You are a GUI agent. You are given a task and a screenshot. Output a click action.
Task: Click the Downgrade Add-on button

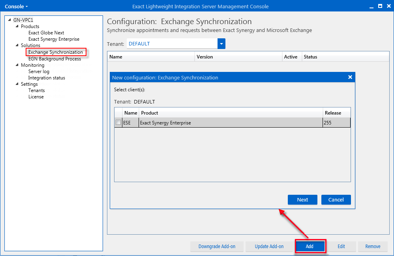pos(217,247)
